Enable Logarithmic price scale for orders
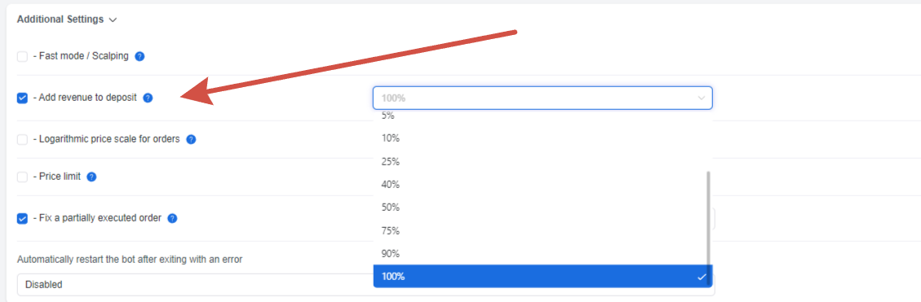 click(x=22, y=139)
